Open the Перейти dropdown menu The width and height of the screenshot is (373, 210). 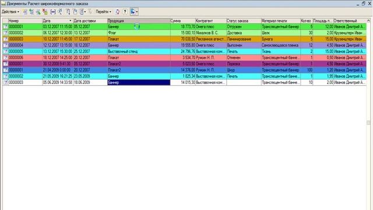coord(104,12)
